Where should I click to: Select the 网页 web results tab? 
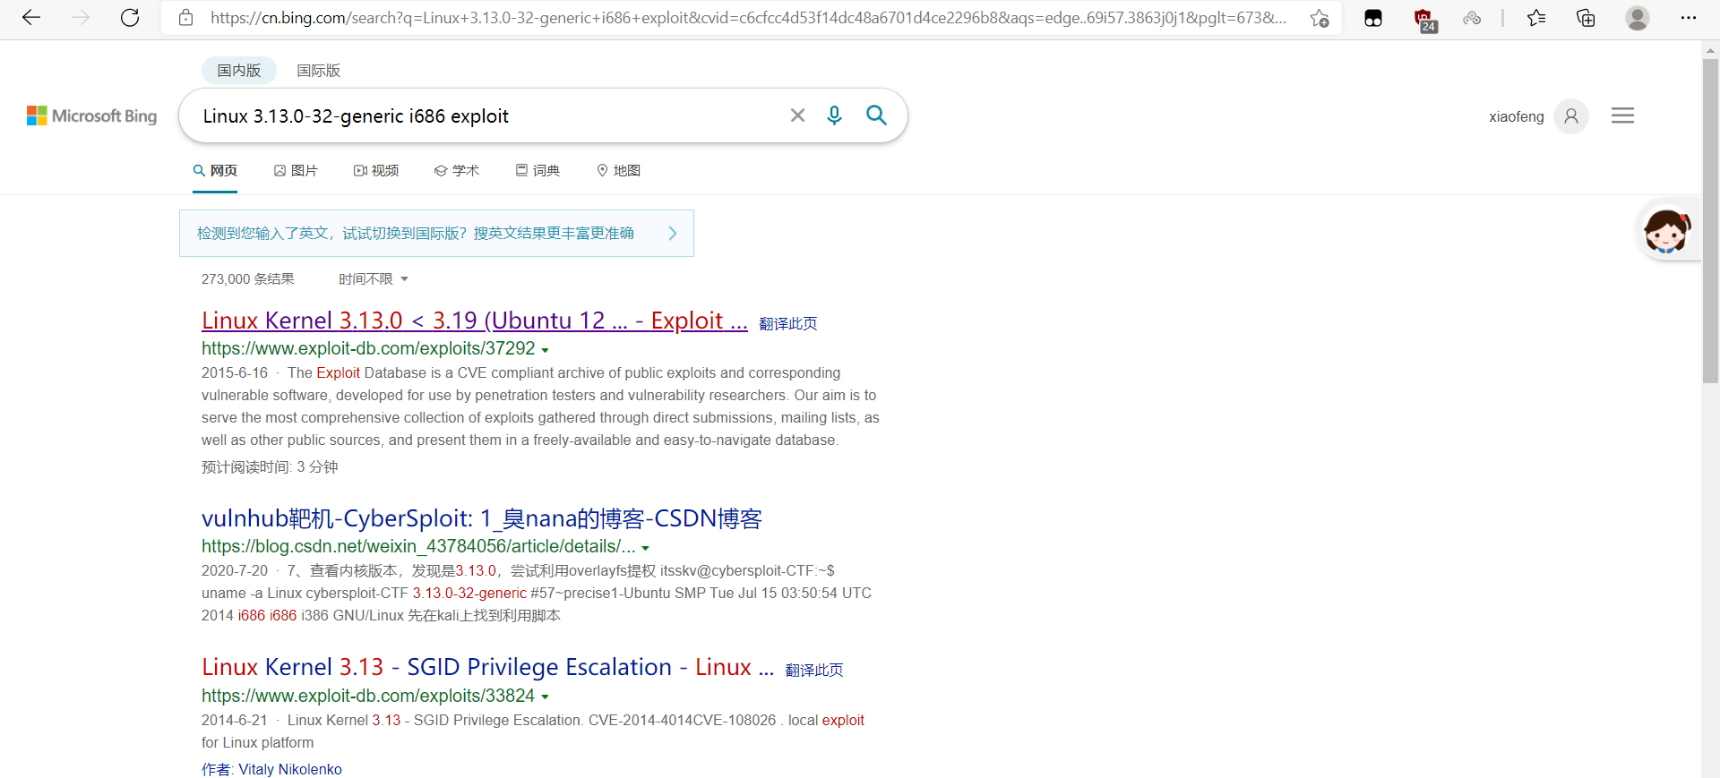(215, 170)
